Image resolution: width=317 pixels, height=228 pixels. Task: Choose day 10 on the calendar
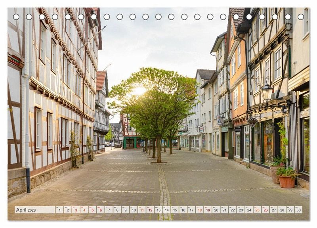[x=134, y=210]
